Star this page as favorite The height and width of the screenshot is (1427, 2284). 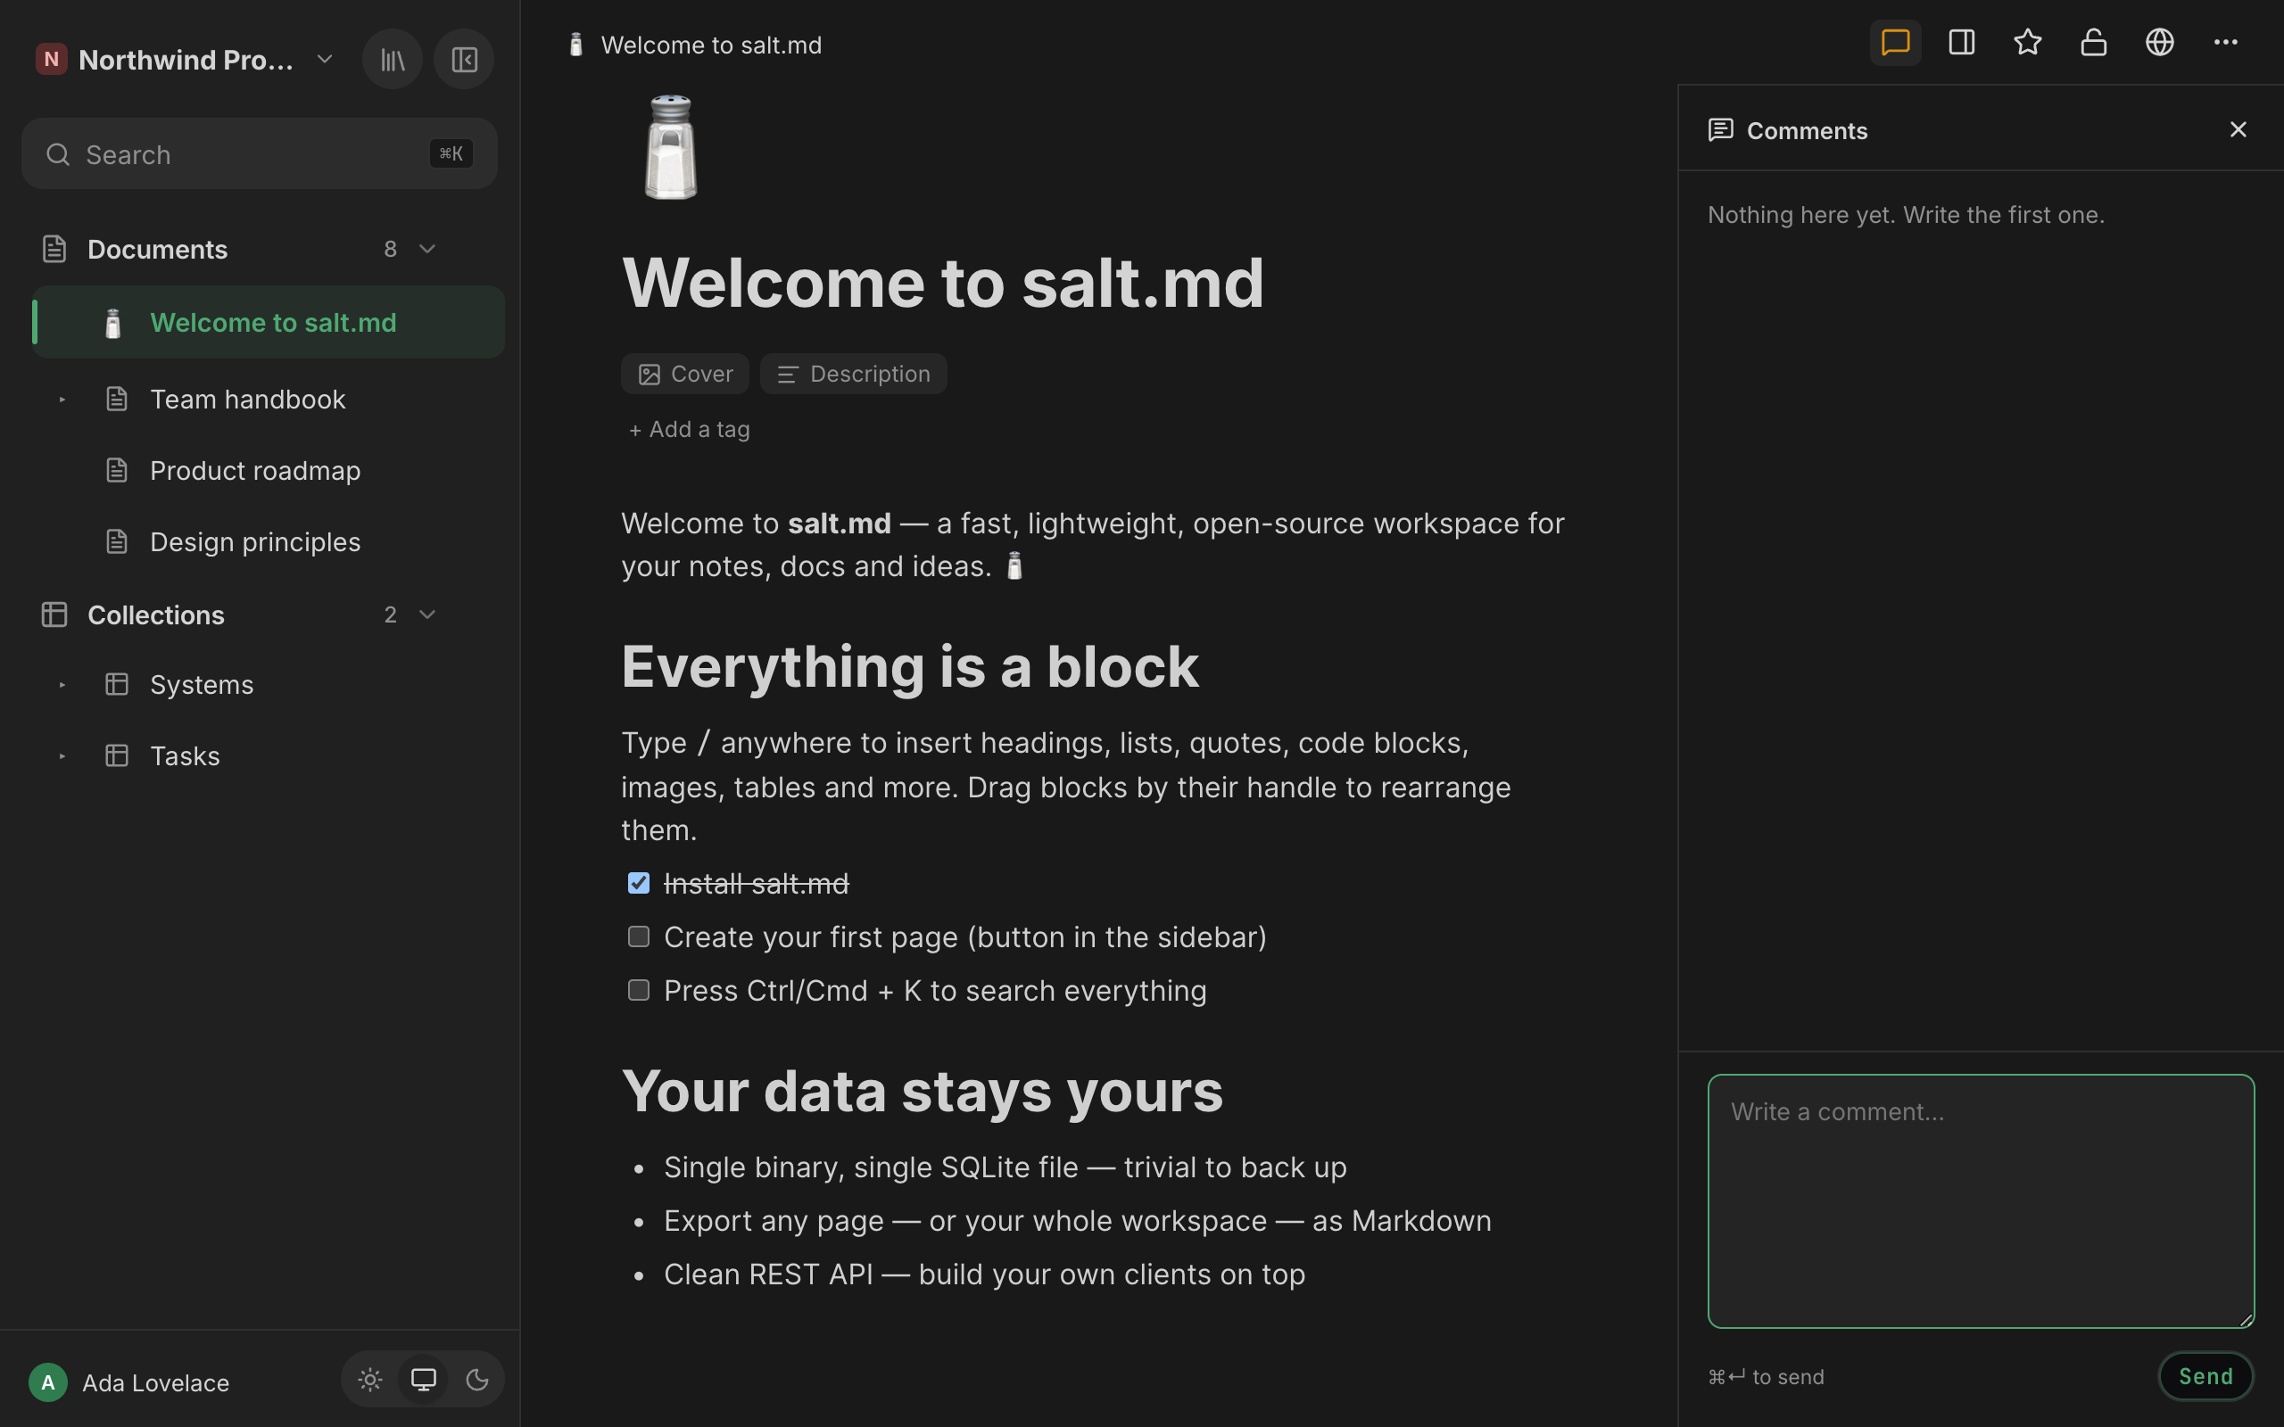tap(2027, 43)
